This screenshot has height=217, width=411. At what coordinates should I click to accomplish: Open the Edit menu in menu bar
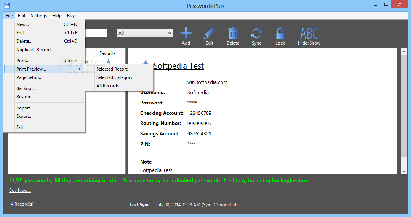point(21,16)
